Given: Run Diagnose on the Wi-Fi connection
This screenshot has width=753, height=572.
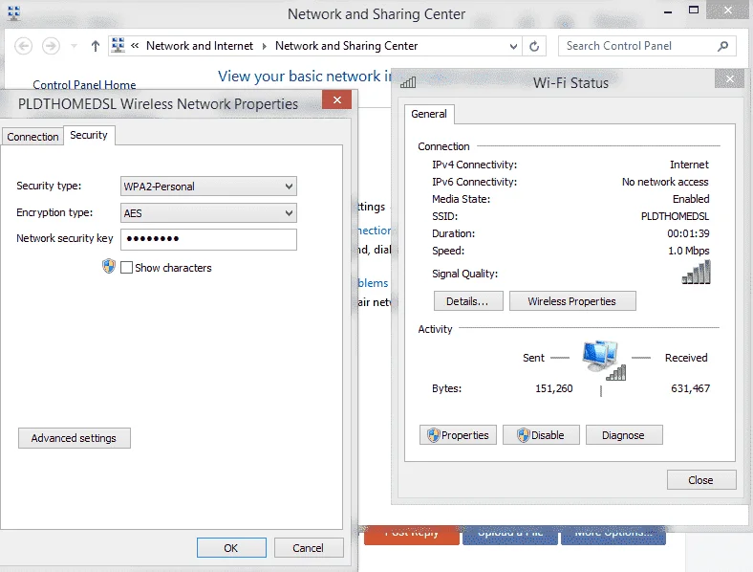Looking at the screenshot, I should point(624,435).
